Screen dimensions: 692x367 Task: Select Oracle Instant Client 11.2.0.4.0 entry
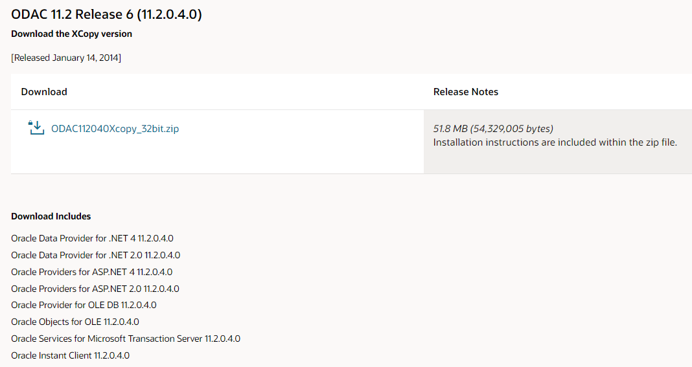[x=70, y=355]
